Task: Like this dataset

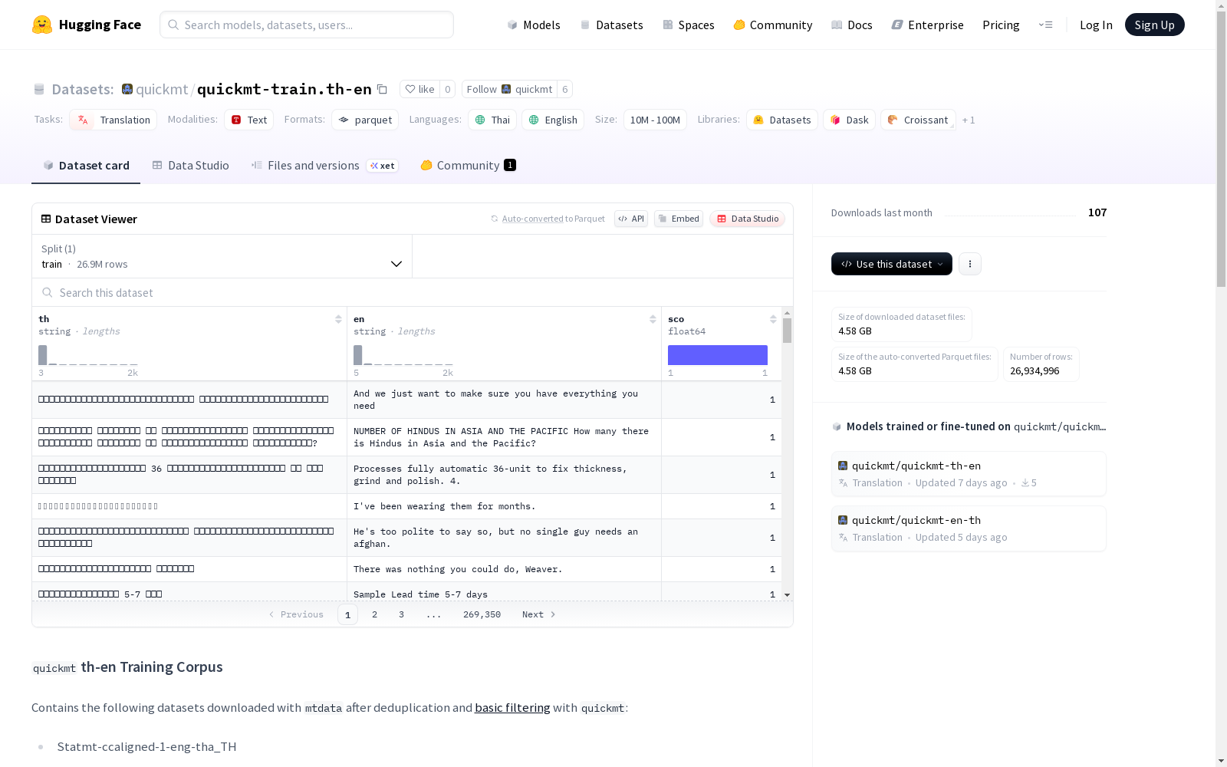Action: pyautogui.click(x=419, y=89)
